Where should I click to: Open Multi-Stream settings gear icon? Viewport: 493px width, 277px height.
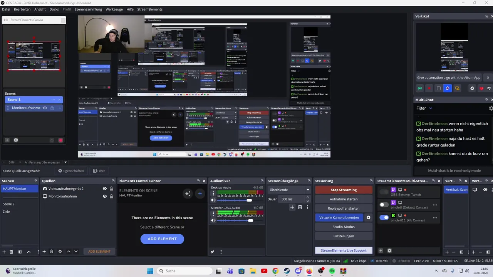pos(389,251)
